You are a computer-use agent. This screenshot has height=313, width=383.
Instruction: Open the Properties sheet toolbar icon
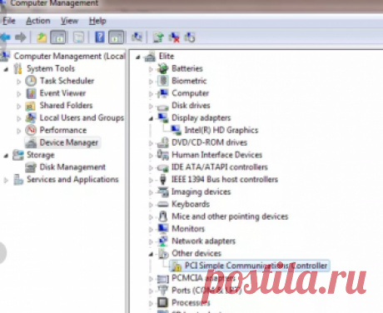[78, 37]
